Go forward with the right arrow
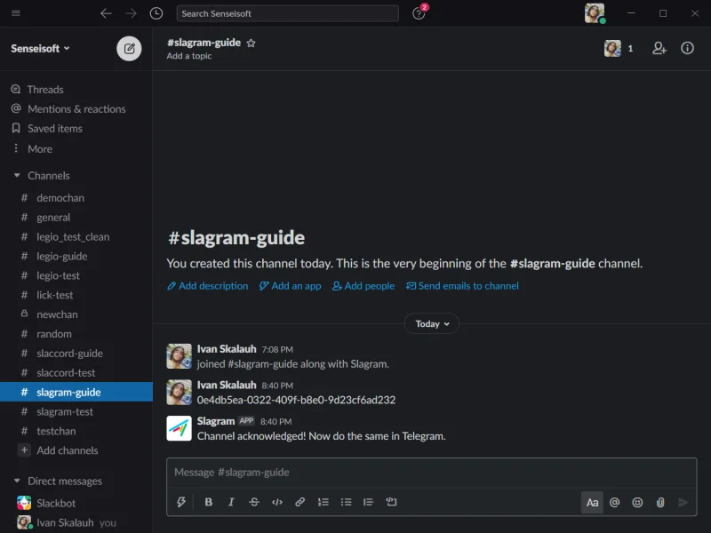 [x=131, y=13]
